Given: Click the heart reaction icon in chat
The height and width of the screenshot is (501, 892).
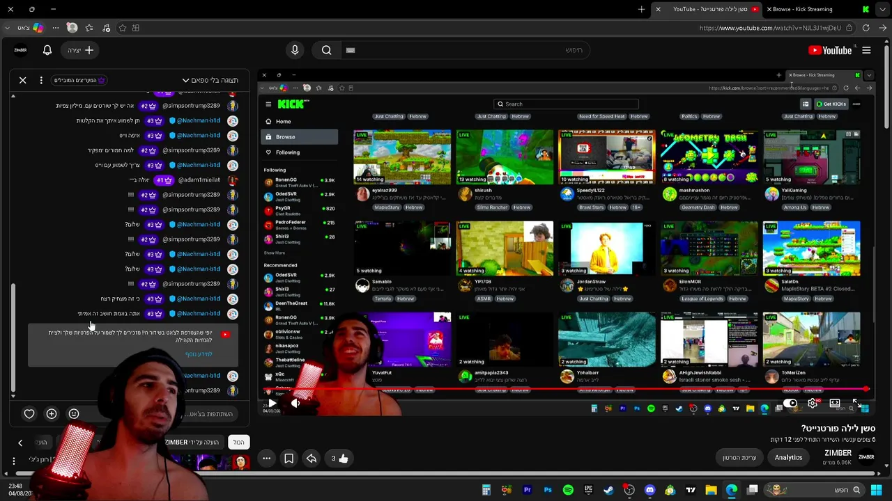Looking at the screenshot, I should 29,414.
